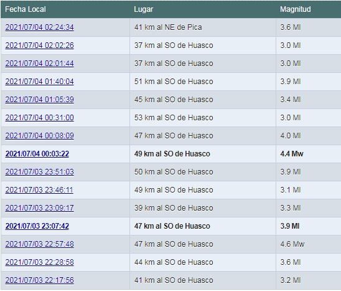The height and width of the screenshot is (291, 341).
Task: Open bold 2021/07/04 00:03:22 earthquake link
Action: pyautogui.click(x=37, y=154)
